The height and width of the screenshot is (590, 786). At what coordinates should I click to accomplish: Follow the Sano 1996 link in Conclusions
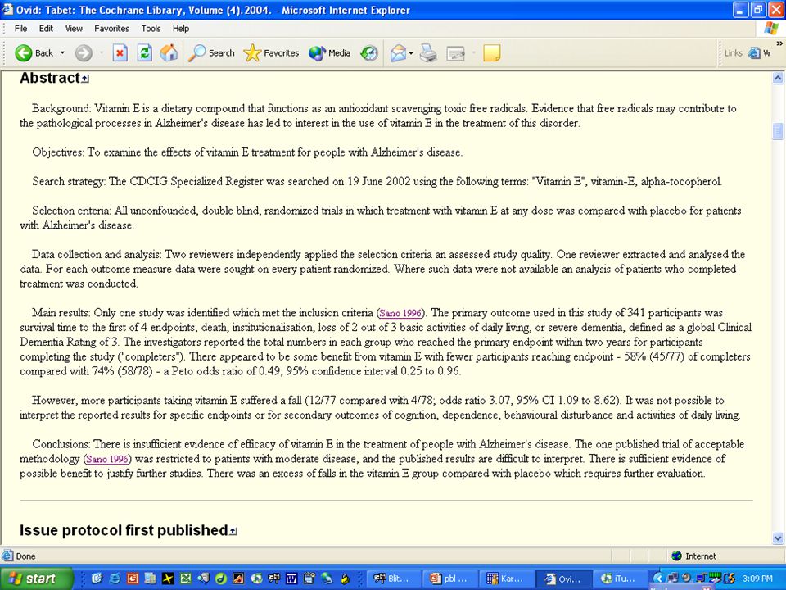click(x=106, y=459)
